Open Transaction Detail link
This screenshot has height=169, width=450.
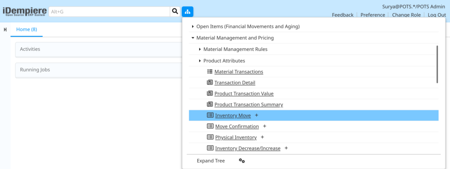coord(235,83)
